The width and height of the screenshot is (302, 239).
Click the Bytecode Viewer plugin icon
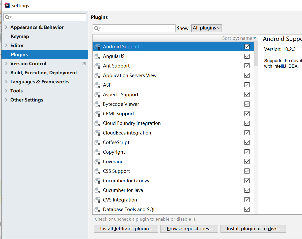[x=97, y=104]
